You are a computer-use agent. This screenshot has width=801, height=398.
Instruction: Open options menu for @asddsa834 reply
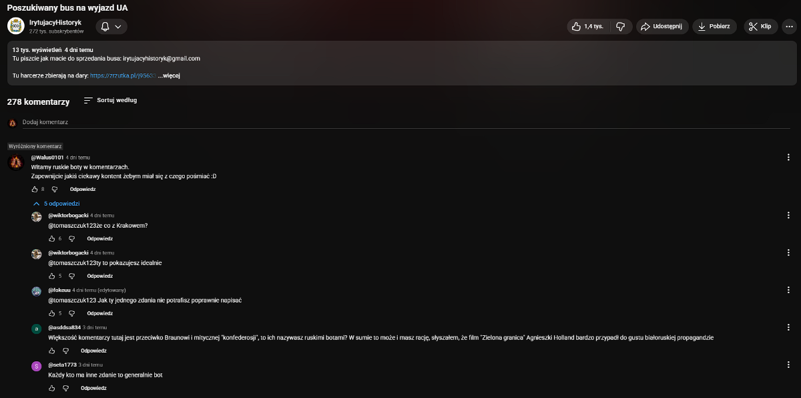(x=789, y=328)
